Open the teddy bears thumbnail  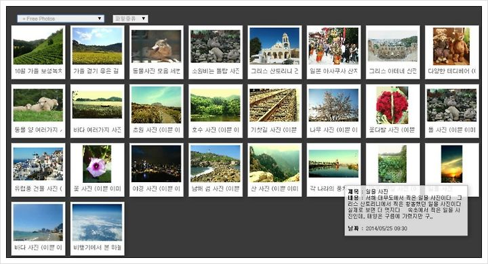coord(451,46)
